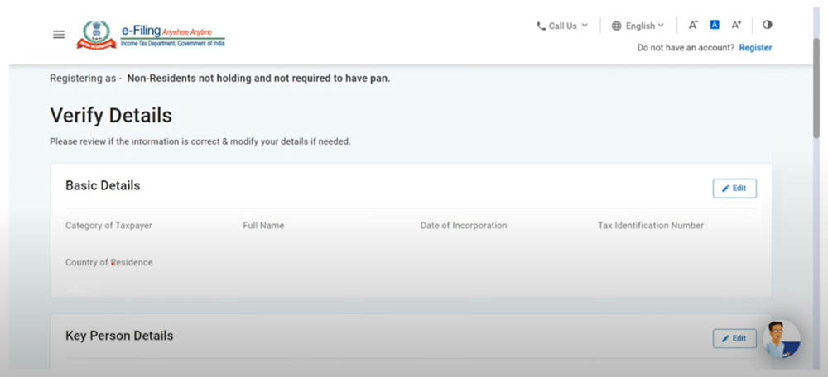The height and width of the screenshot is (377, 828).
Task: Click the Country of Residence label
Action: [109, 263]
